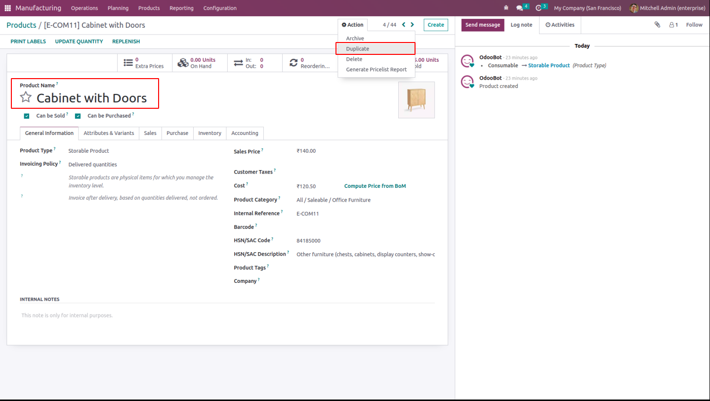This screenshot has width=710, height=401.
Task: Click the On Hand cubes icon
Action: pos(183,63)
